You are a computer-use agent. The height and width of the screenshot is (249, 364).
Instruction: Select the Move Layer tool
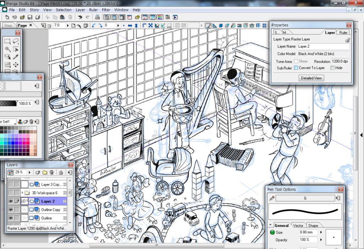(16, 64)
